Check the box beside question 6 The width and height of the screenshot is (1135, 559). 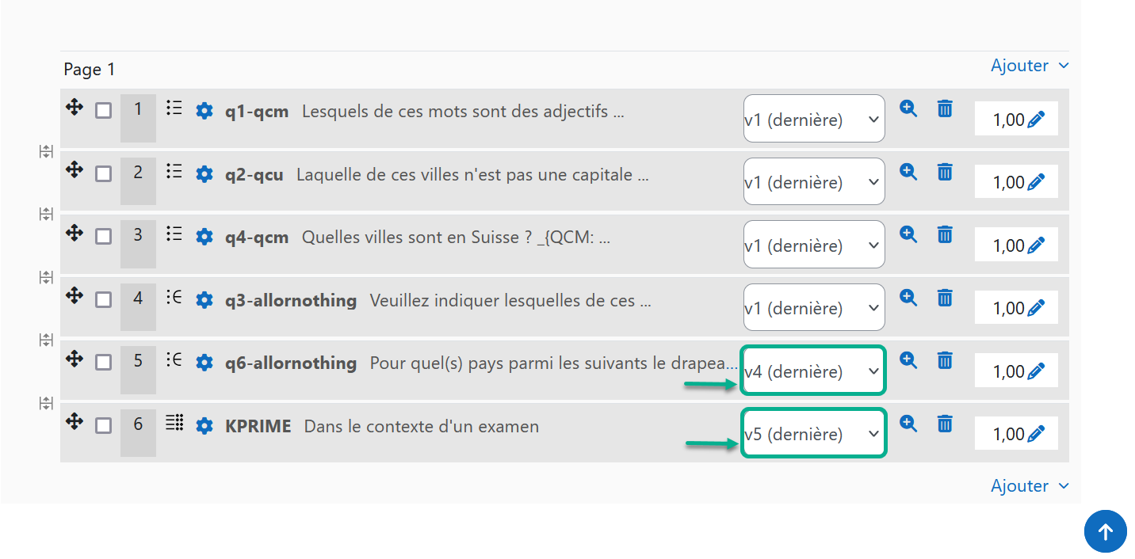(x=103, y=426)
